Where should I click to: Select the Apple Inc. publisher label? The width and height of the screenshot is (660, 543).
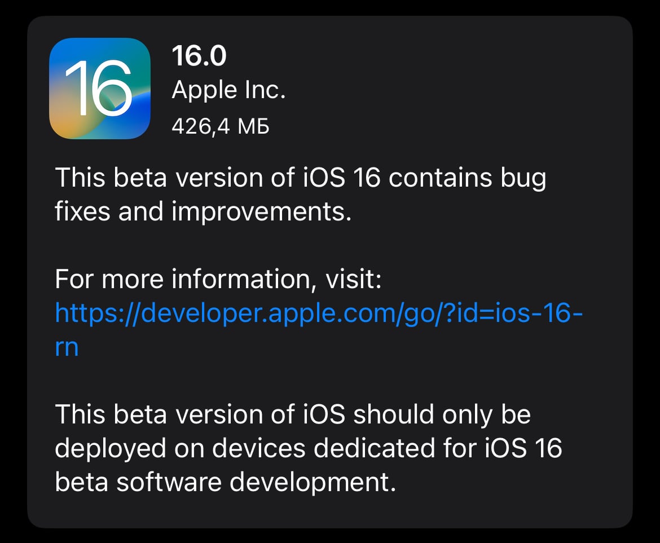[x=229, y=89]
